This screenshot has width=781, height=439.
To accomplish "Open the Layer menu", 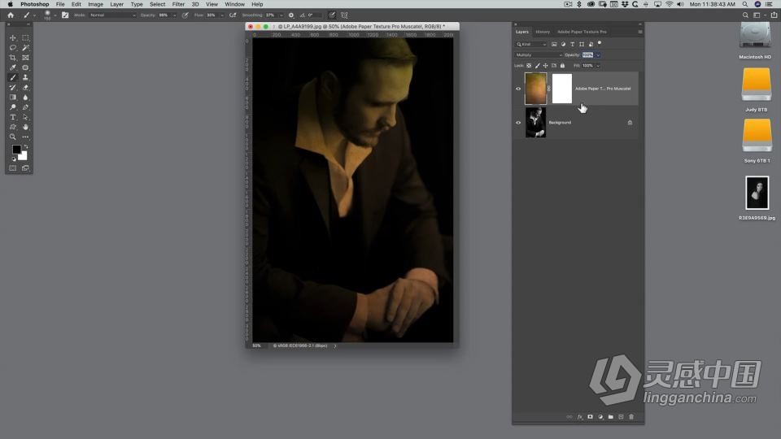I will 116,4.
